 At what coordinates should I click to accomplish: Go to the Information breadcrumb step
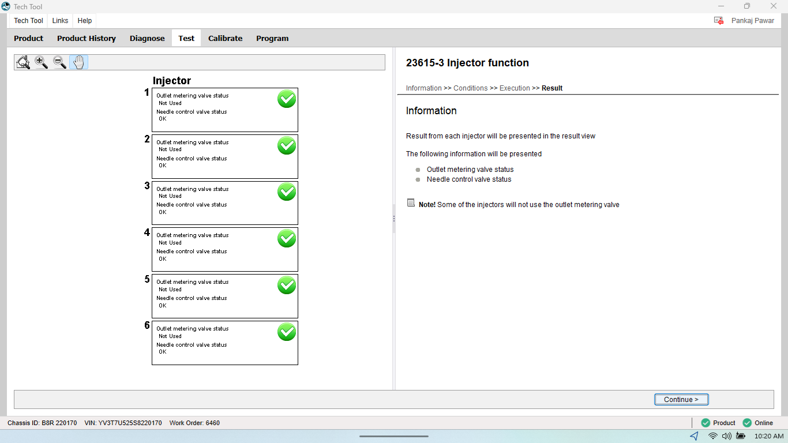coord(424,88)
